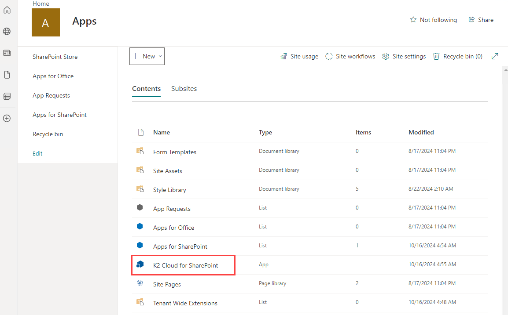
Task: Open the App Requests list name
Action: (172, 209)
